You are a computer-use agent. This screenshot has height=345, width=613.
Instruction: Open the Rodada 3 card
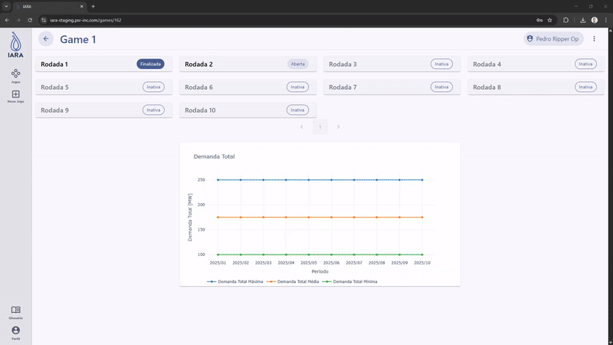click(x=392, y=64)
